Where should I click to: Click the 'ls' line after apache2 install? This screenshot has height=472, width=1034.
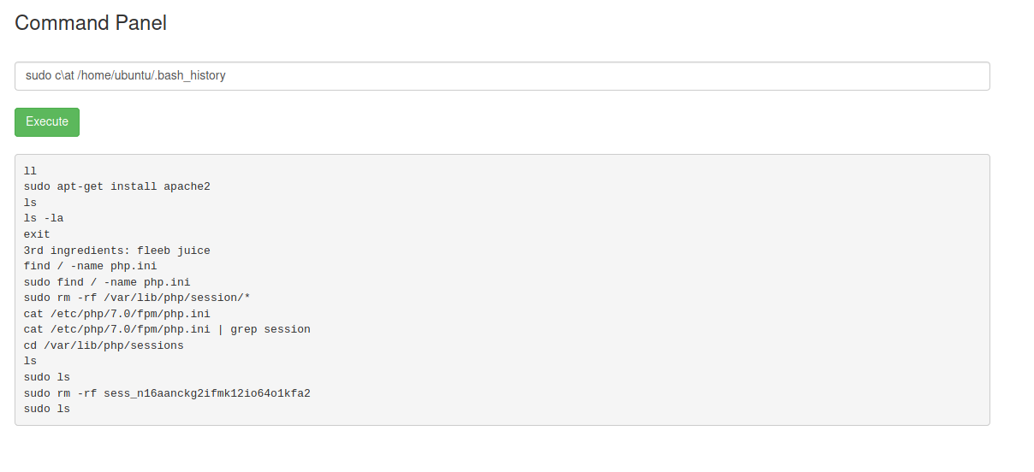point(31,203)
